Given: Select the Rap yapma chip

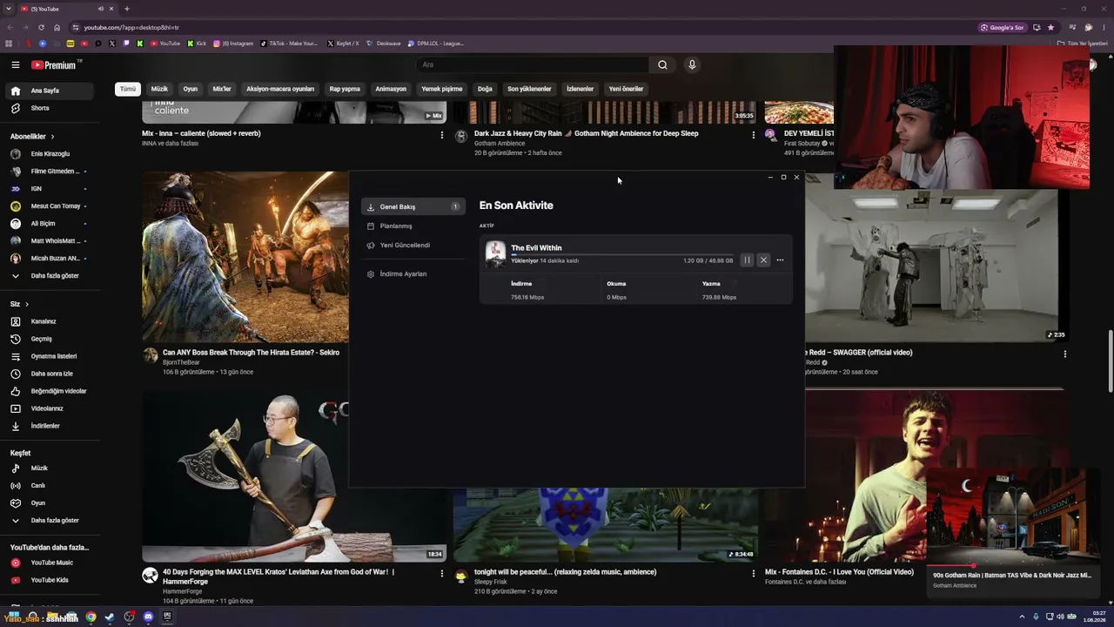Looking at the screenshot, I should click(345, 89).
